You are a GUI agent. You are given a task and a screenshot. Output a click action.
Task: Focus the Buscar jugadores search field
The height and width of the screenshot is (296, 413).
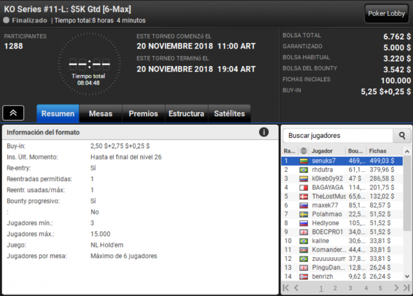[338, 136]
